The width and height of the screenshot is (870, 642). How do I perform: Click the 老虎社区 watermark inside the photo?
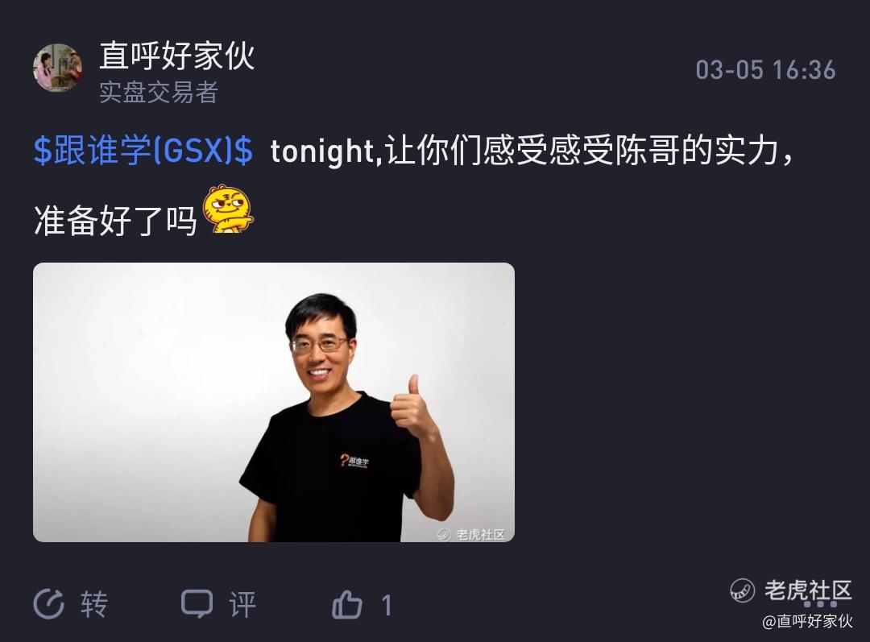[471, 534]
